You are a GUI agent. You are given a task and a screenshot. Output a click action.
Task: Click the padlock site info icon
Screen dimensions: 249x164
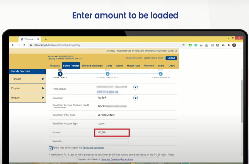[31, 45]
